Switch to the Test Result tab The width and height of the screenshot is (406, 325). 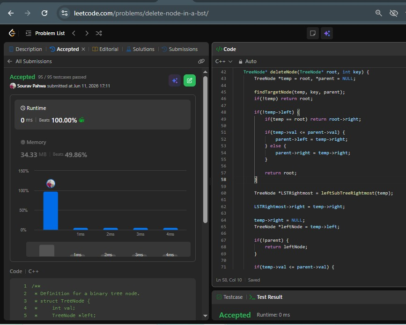[x=266, y=297]
